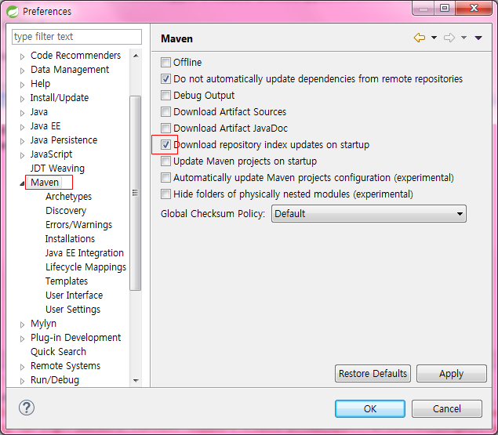498x435 pixels.
Task: Enable Download Artifact Sources
Action: point(165,112)
